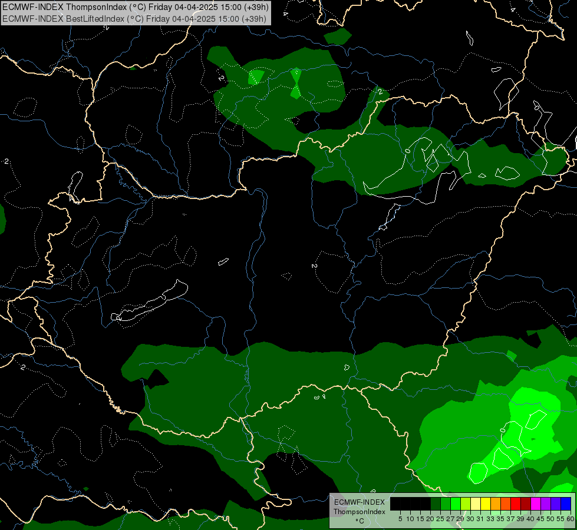Click the indigo 50–55 legend swatch
The width and height of the screenshot is (577, 530).
[555, 504]
